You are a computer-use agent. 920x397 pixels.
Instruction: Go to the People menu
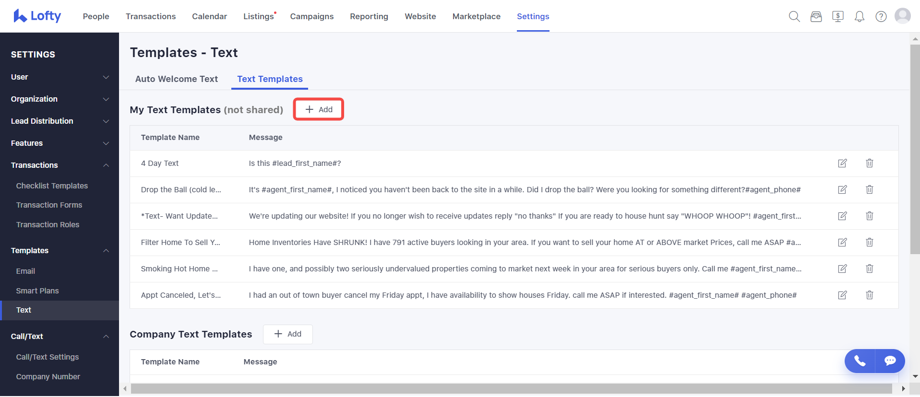click(x=96, y=16)
